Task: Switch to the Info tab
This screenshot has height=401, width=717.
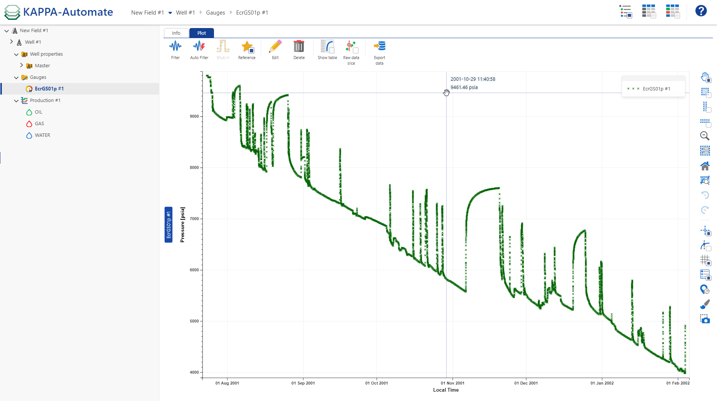Action: [176, 33]
